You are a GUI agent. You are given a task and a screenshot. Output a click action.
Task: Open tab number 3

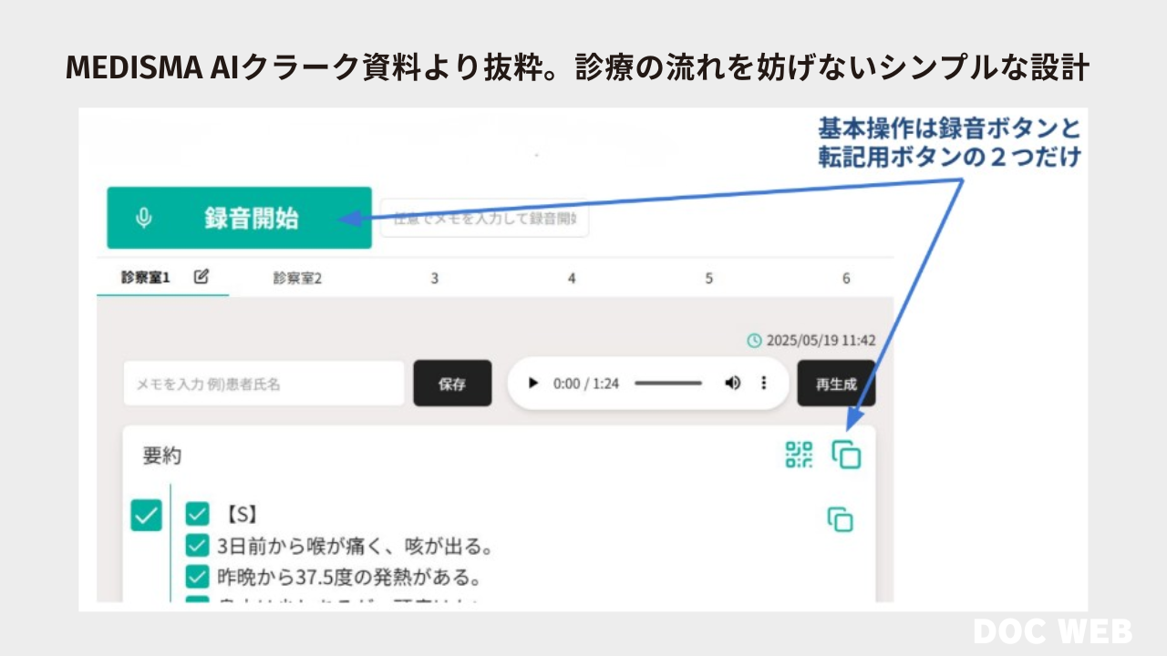435,279
